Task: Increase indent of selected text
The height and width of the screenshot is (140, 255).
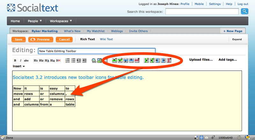Action: click(x=84, y=60)
